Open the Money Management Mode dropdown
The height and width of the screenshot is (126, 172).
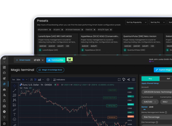[156, 117]
